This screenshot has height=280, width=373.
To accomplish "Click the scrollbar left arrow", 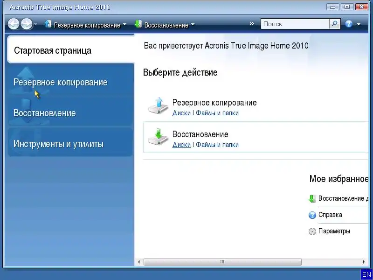I will click(139, 262).
